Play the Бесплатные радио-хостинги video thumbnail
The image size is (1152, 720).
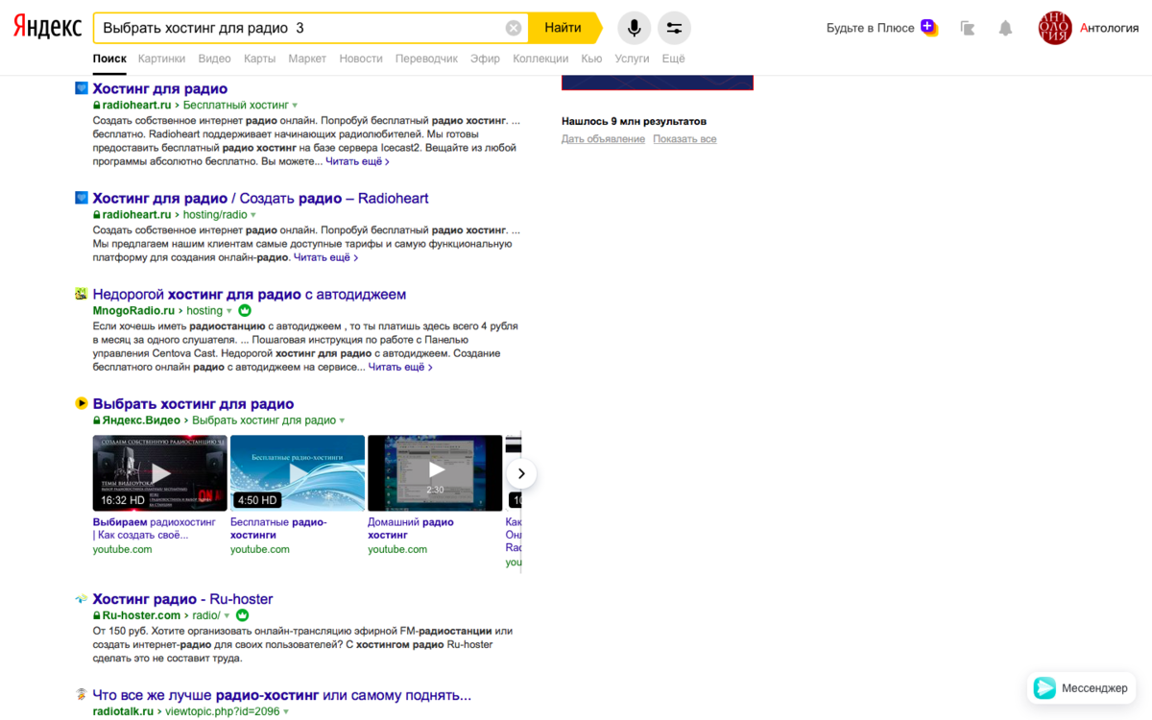pyautogui.click(x=298, y=473)
